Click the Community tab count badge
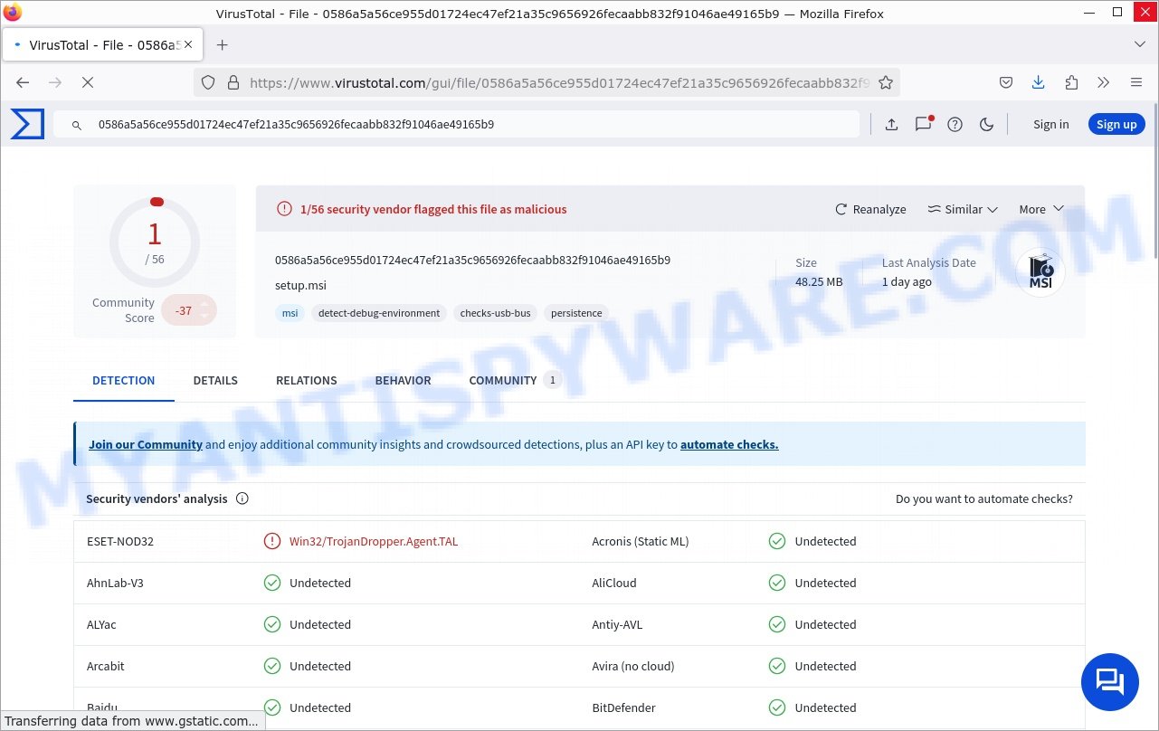The image size is (1159, 731). [x=552, y=381]
